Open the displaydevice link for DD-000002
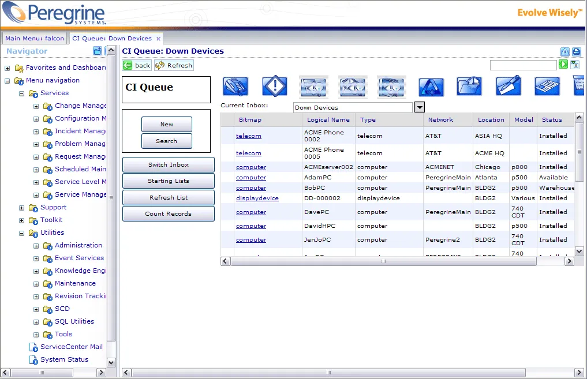Screen dimensions: 587x379 click(x=257, y=198)
